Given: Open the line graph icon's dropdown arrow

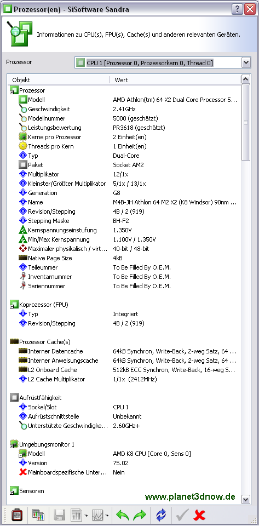Looking at the screenshot, I should tap(107, 515).
